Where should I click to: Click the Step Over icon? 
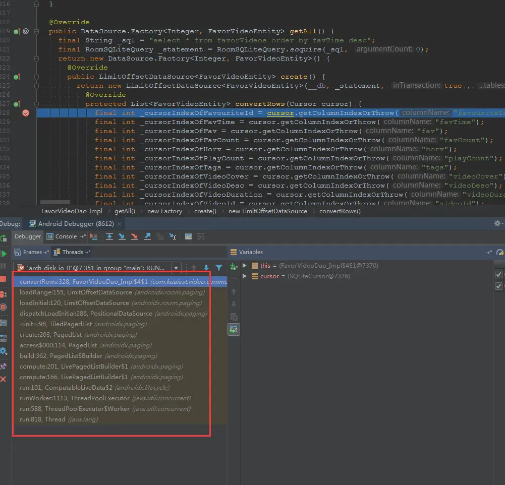[x=109, y=236]
